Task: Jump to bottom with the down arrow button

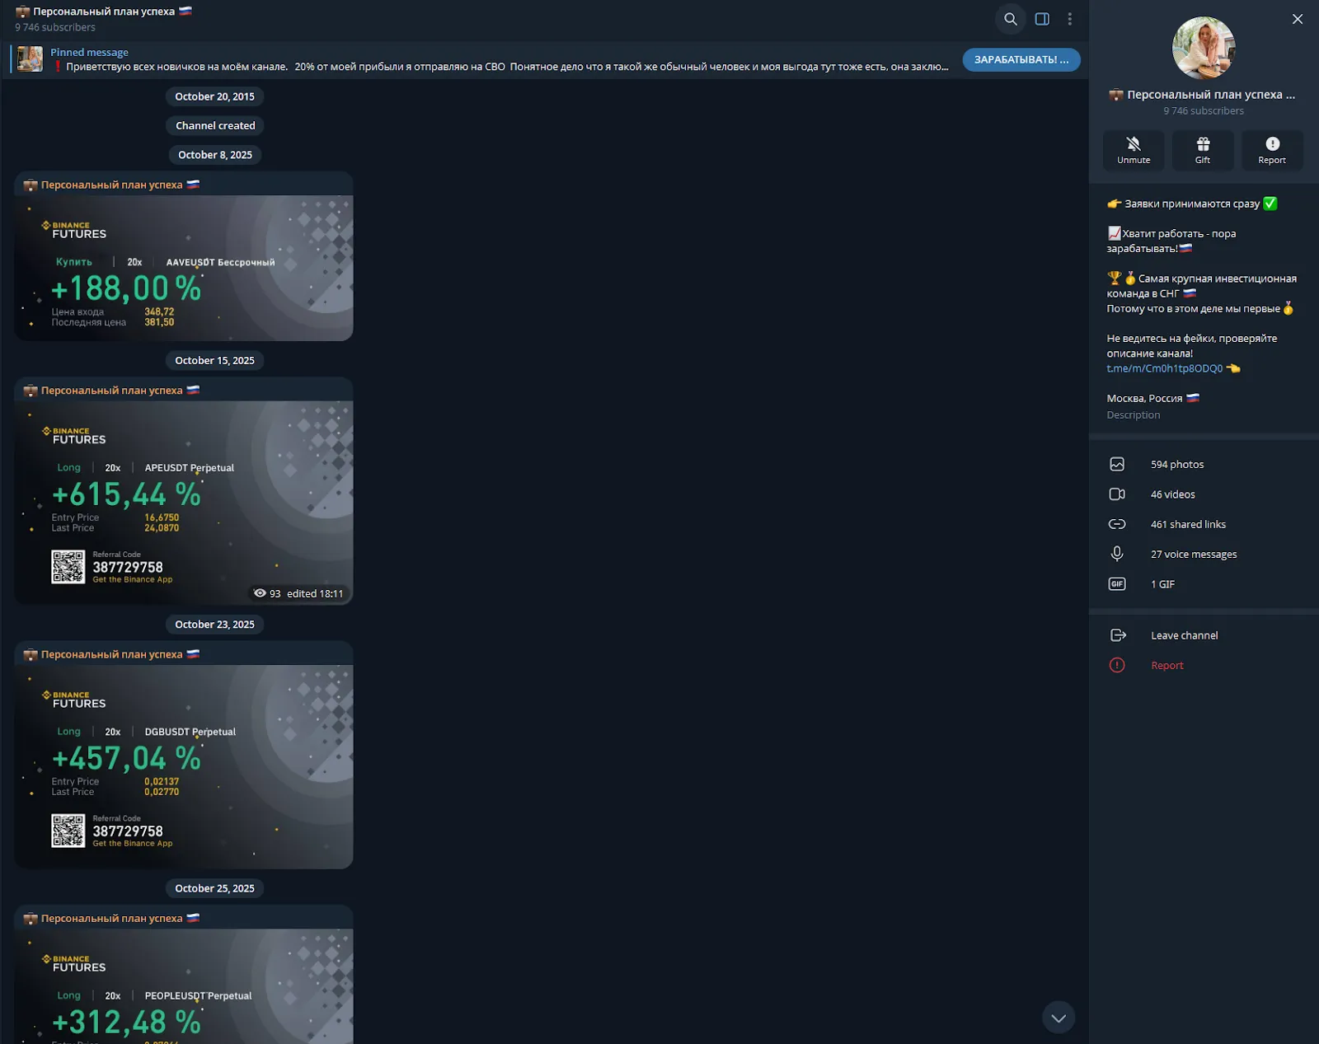Action: (x=1058, y=1018)
